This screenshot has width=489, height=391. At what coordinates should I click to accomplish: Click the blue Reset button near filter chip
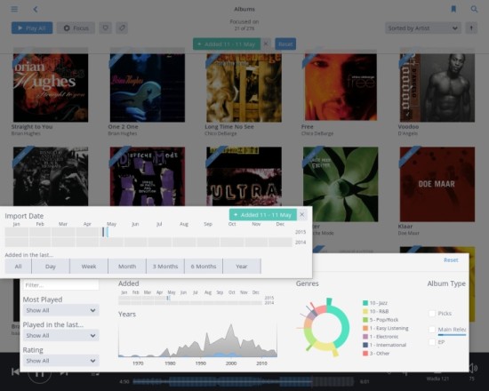[x=285, y=44]
